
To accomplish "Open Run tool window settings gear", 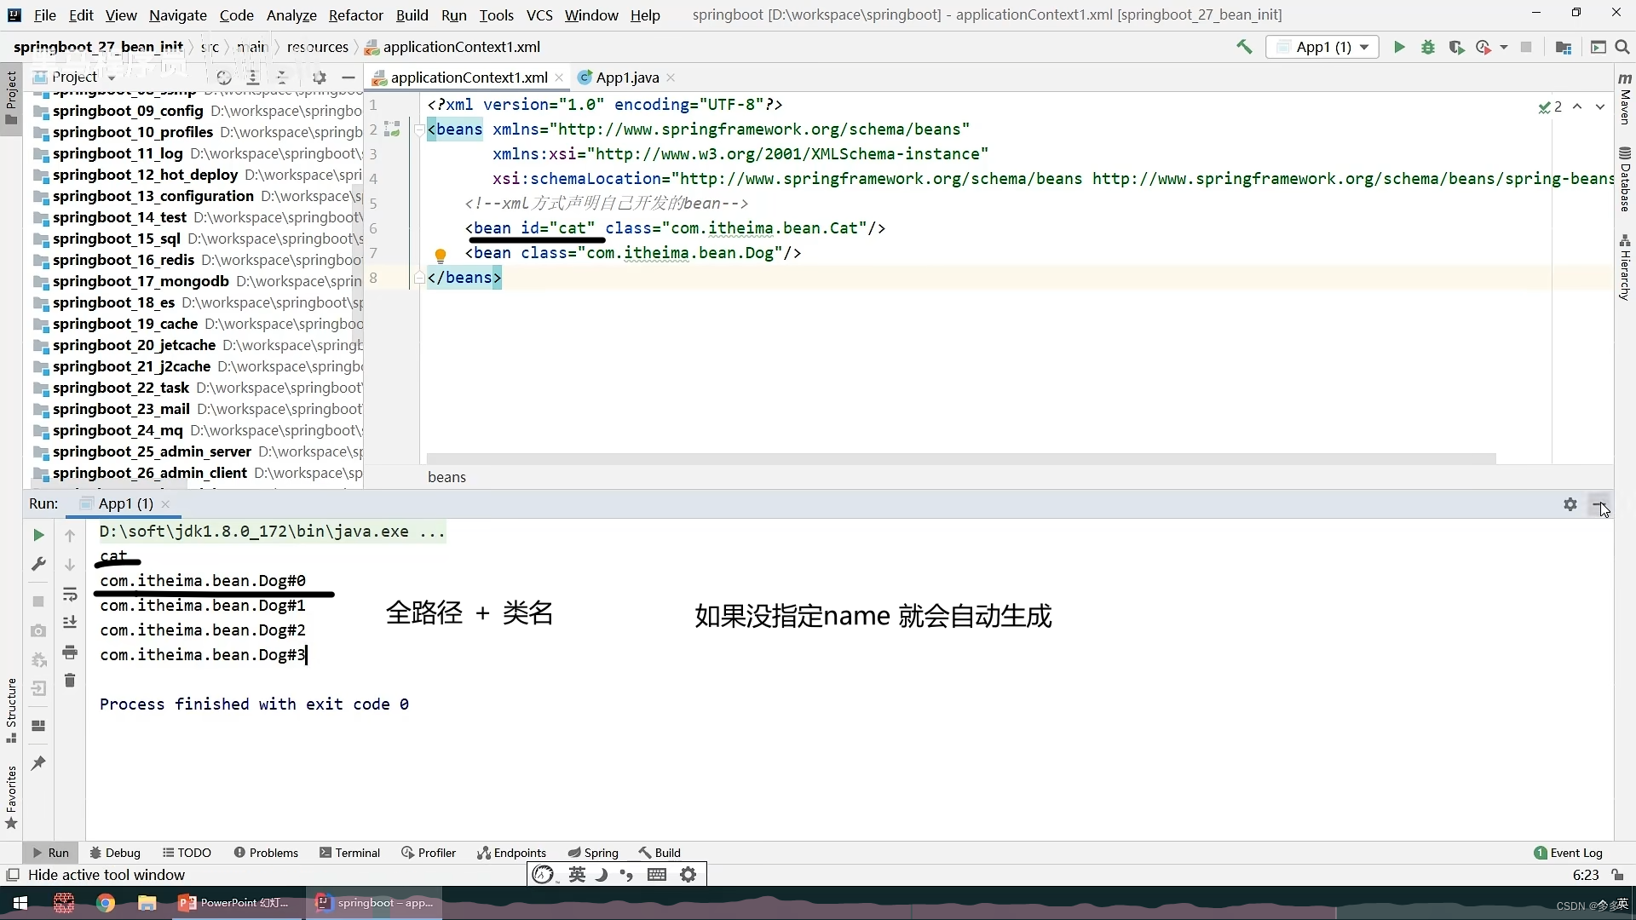I will click(x=1570, y=504).
